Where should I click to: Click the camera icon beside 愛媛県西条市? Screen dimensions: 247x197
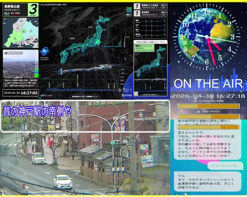pos(6,53)
